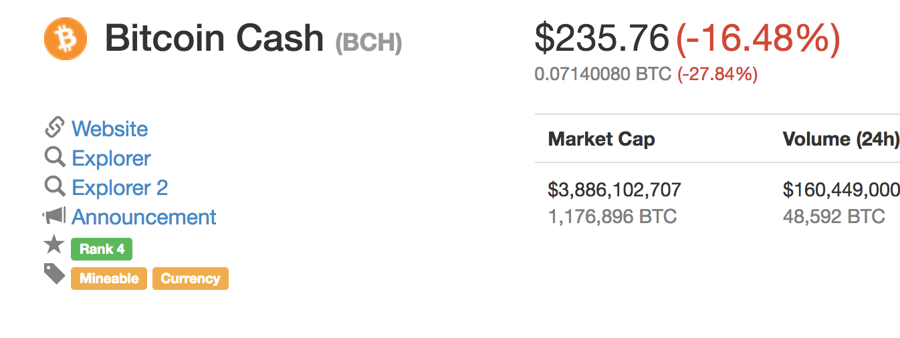Click the Volume (24h) column header
The height and width of the screenshot is (338, 900).
coord(840,139)
